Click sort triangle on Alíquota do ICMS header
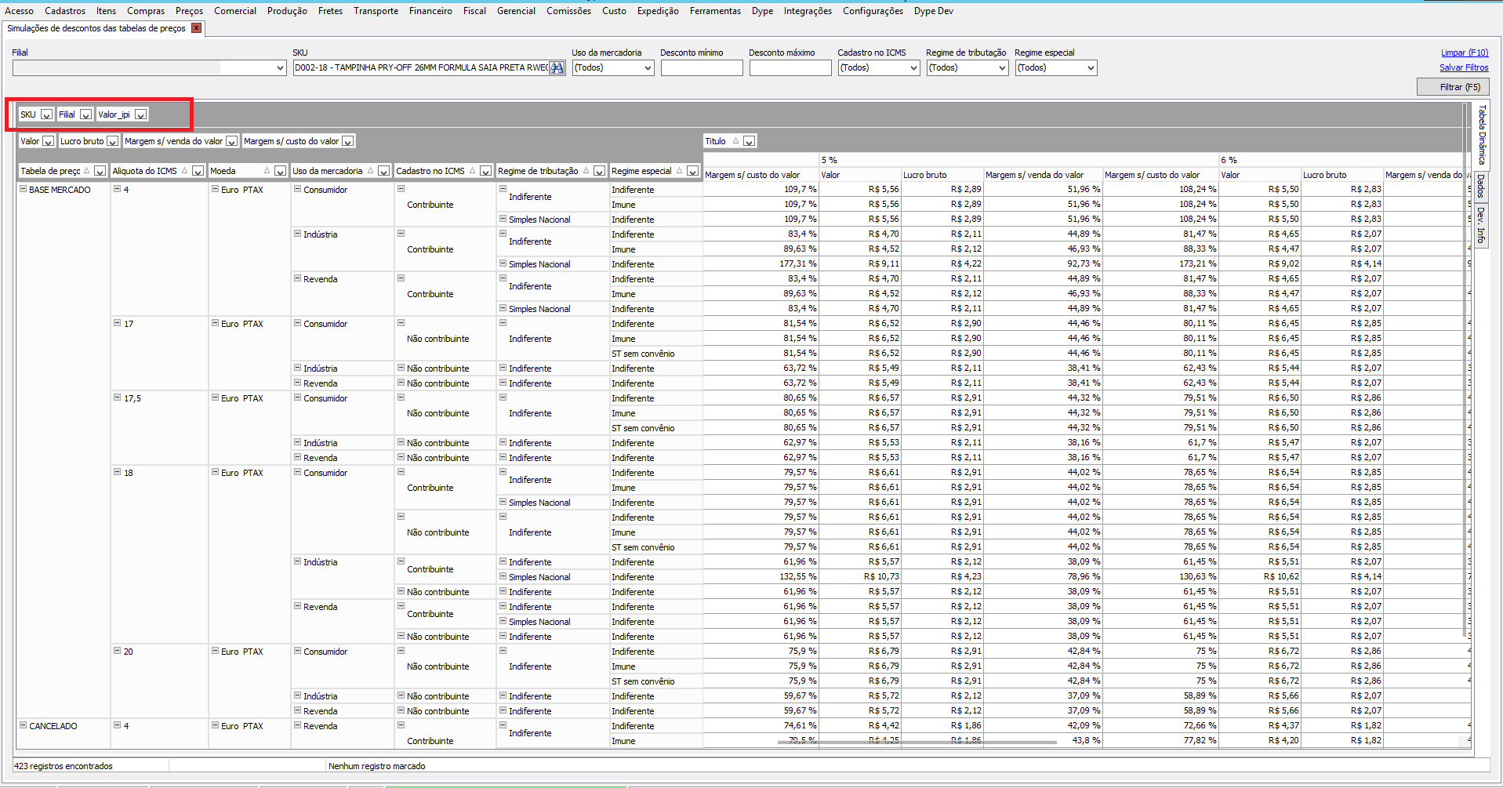The image size is (1503, 788). point(185,170)
